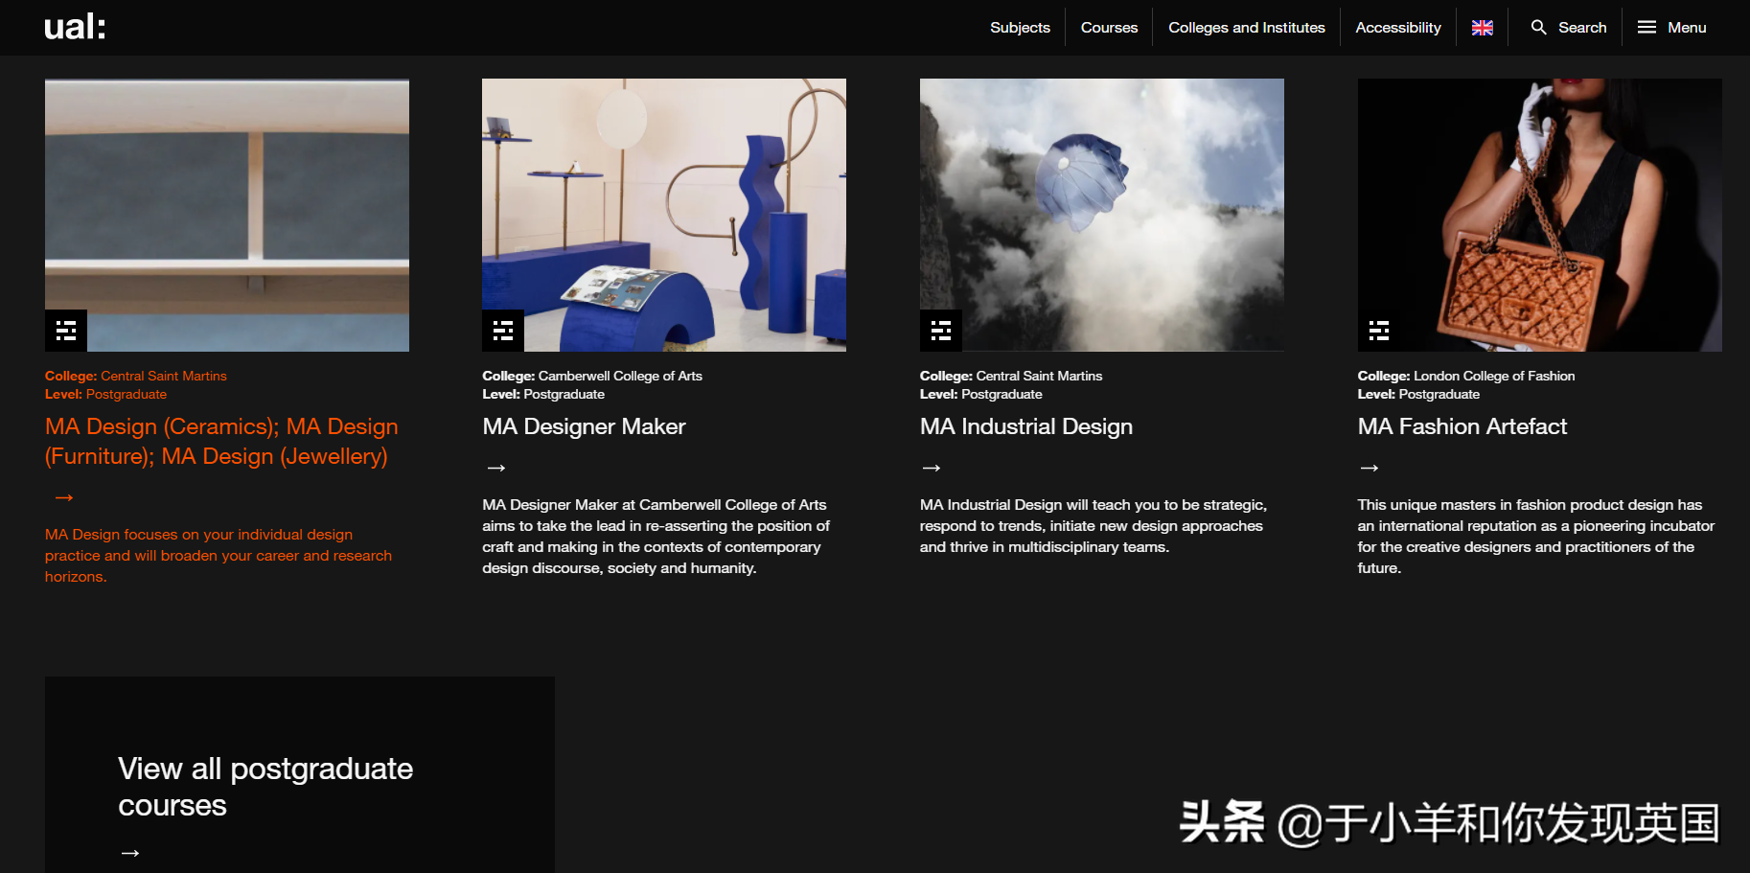Click course icon on MA Fashion Artefact image
Screen dimensions: 1750x873
1379,331
